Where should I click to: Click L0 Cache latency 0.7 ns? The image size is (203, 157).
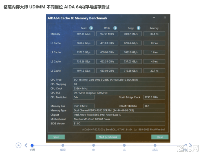(154, 43)
